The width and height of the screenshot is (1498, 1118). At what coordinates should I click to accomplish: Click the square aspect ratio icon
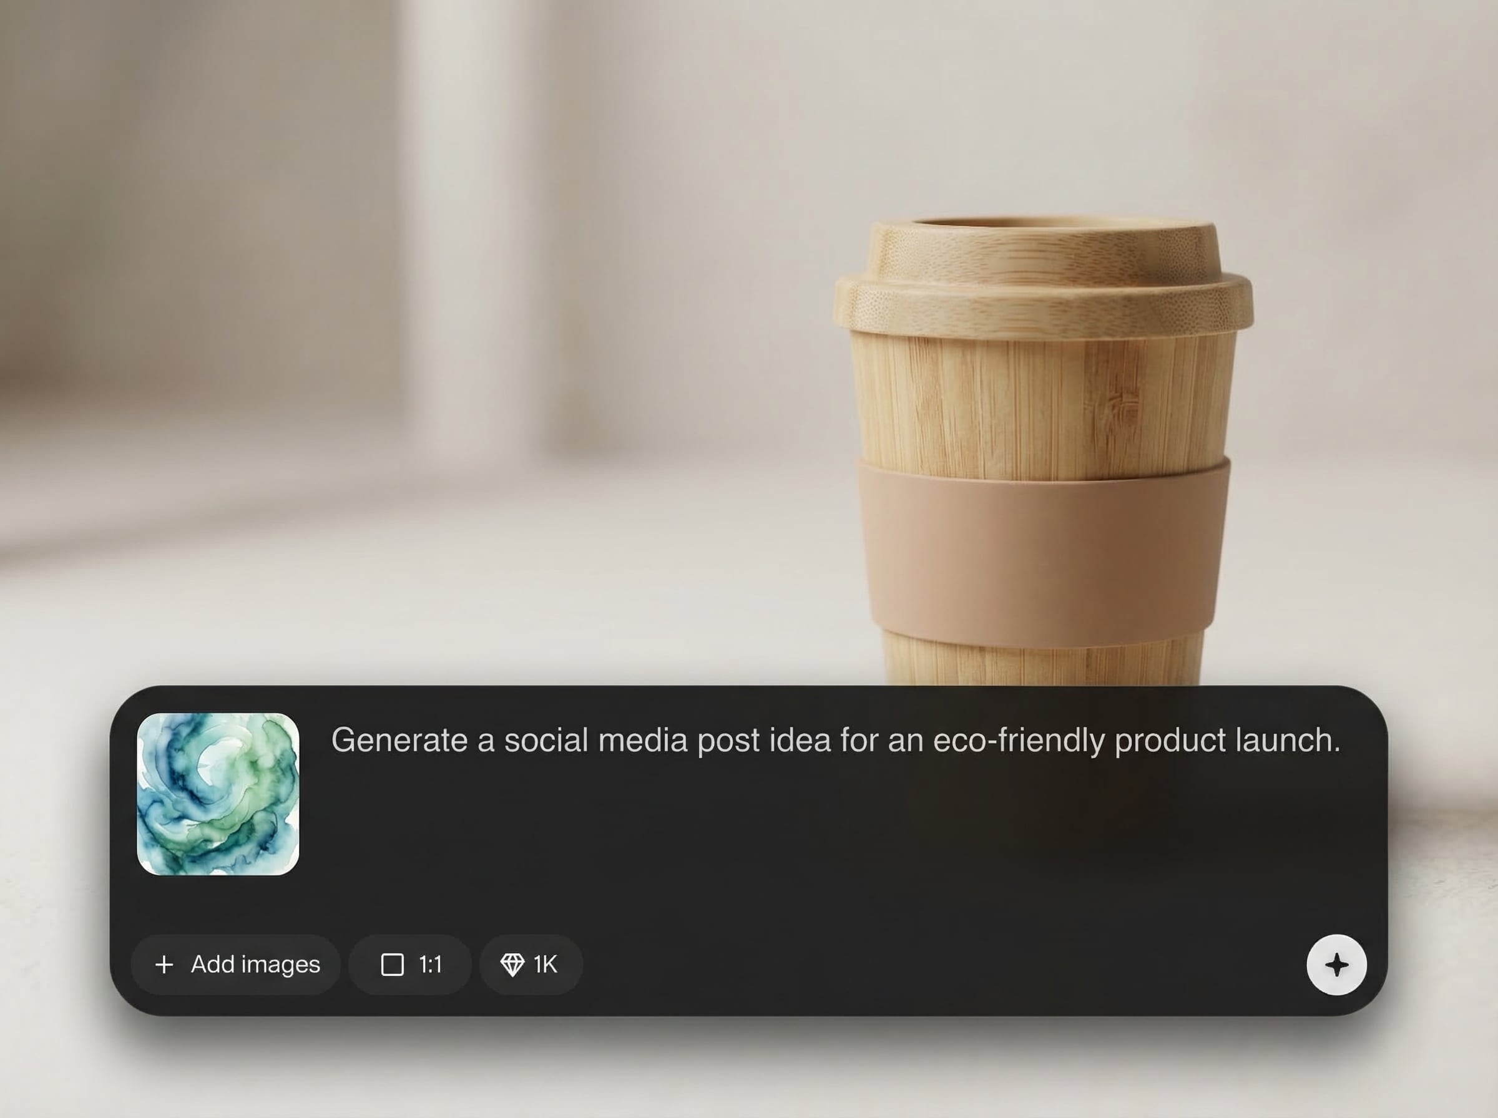click(x=393, y=965)
